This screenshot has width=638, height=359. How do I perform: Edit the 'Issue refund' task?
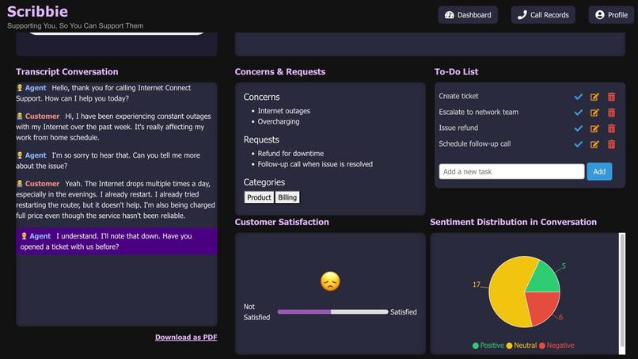(594, 128)
